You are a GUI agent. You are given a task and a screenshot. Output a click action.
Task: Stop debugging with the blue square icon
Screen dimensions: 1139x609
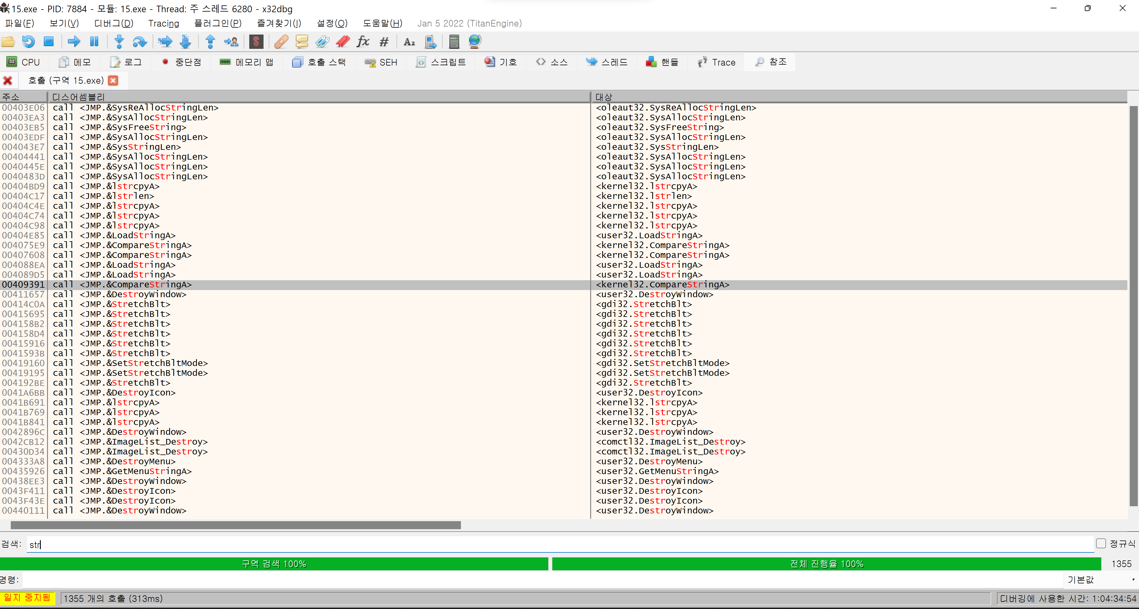49,42
